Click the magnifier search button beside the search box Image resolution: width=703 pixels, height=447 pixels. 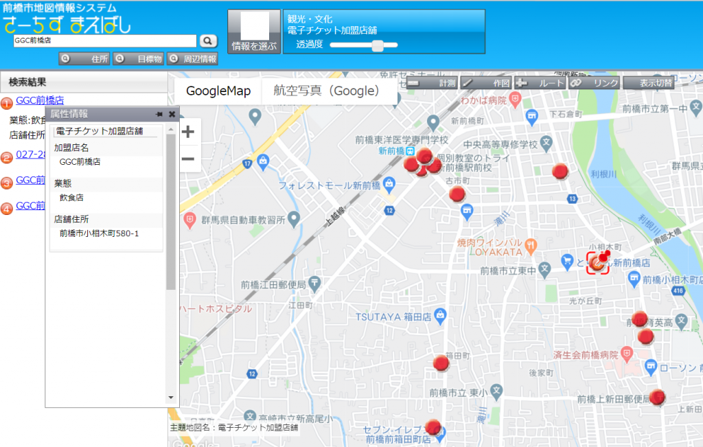[x=208, y=41]
